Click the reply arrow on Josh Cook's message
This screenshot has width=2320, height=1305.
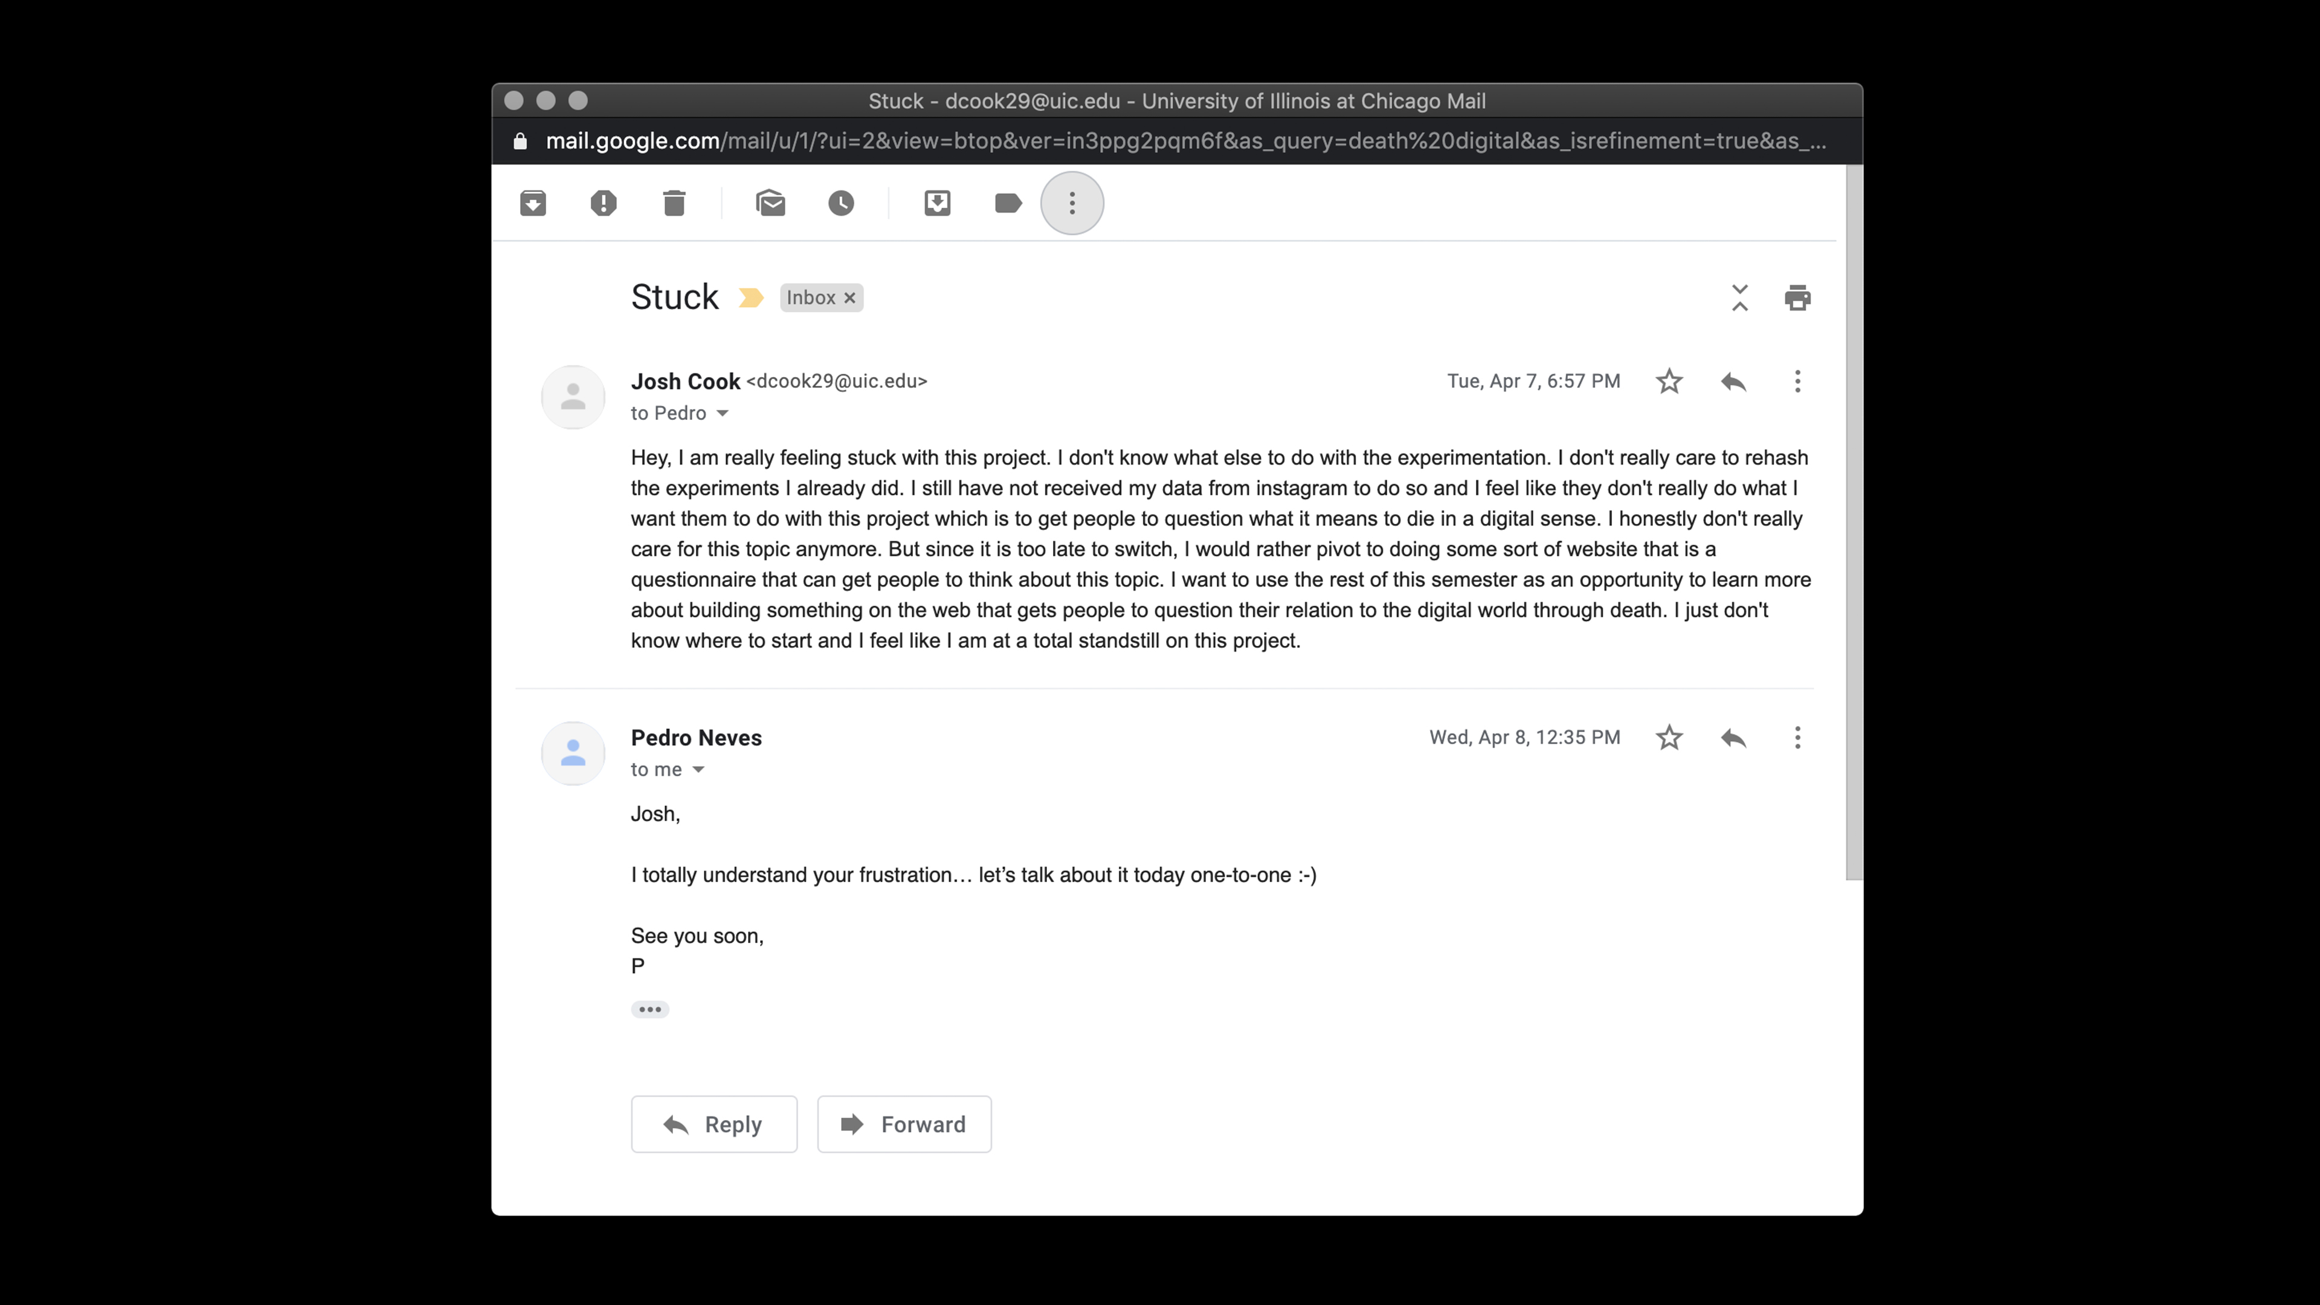(1734, 382)
